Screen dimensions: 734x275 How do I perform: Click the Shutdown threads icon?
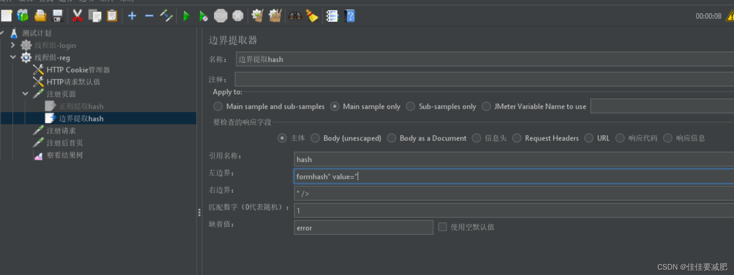click(238, 16)
